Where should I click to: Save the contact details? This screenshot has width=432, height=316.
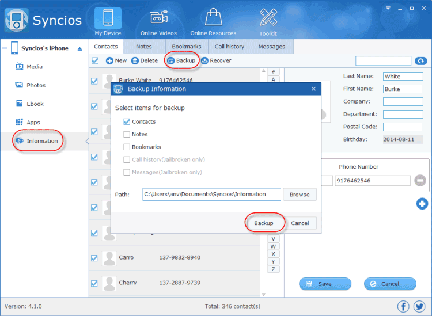point(325,284)
